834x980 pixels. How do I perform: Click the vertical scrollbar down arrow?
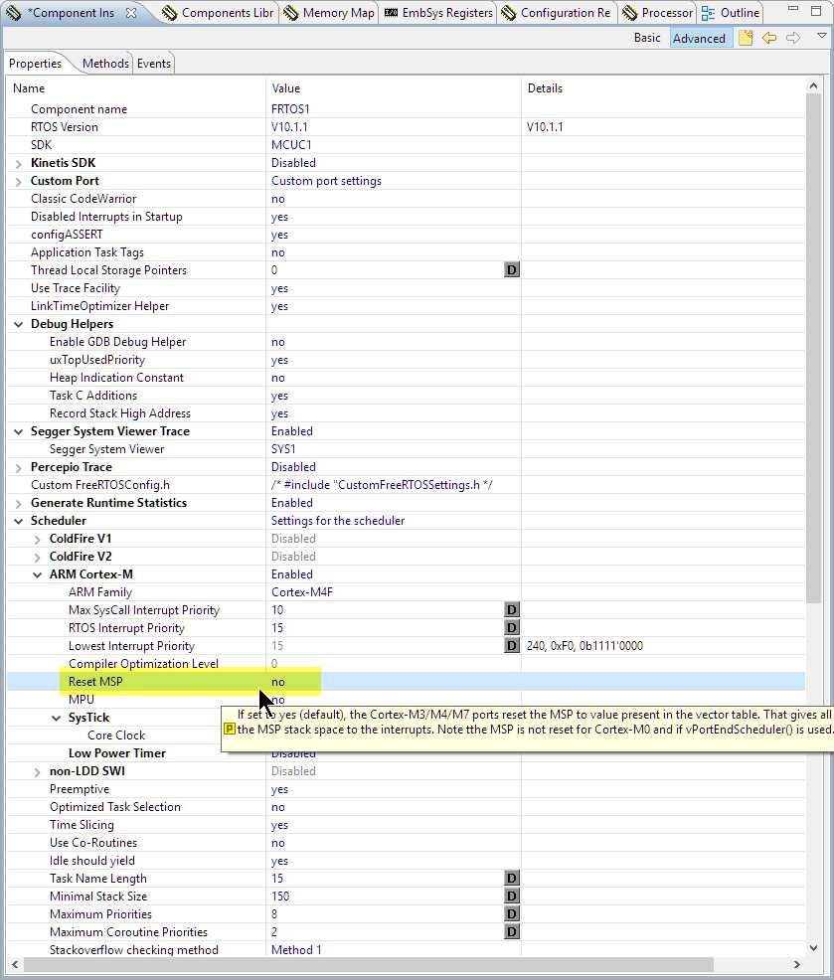[813, 948]
